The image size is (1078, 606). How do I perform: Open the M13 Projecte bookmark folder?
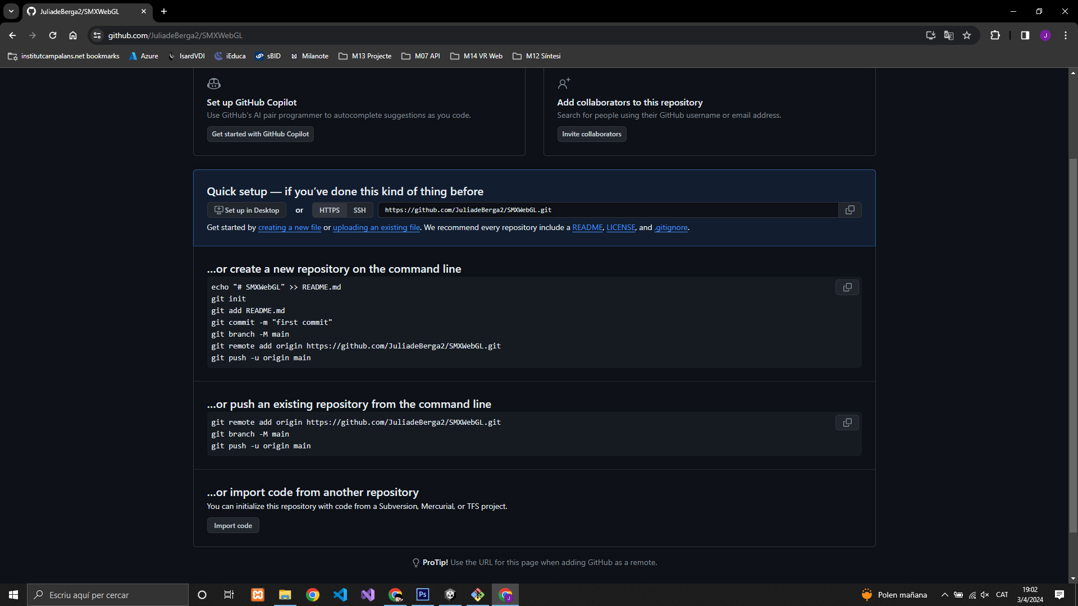(x=366, y=56)
